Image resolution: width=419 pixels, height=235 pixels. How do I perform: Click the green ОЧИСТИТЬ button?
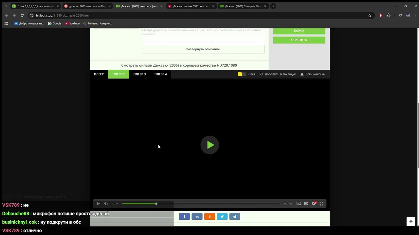click(x=299, y=40)
